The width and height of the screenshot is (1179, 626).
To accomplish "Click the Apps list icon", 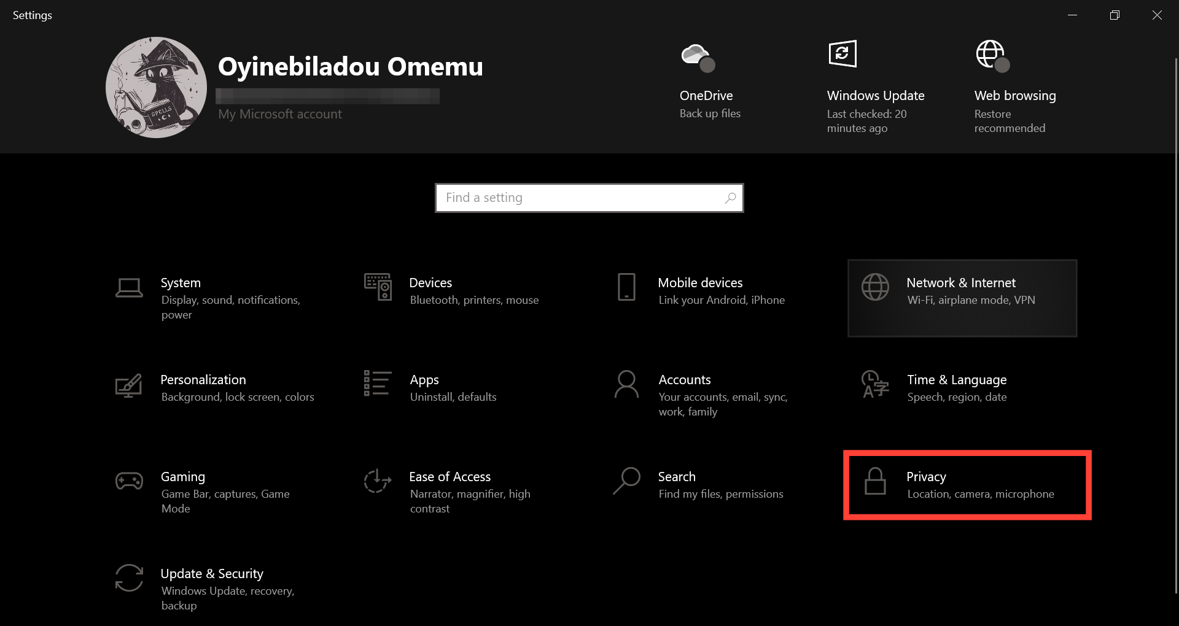I will click(x=378, y=384).
